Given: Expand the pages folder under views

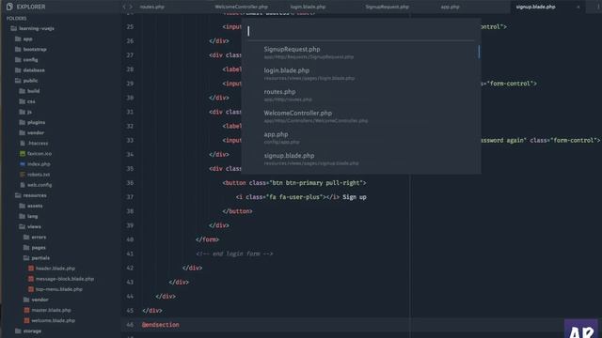Looking at the screenshot, I should pos(26,248).
